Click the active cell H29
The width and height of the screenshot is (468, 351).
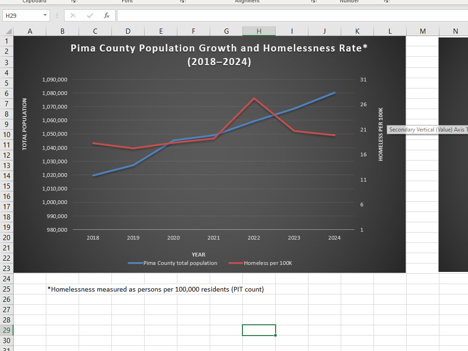pos(259,330)
